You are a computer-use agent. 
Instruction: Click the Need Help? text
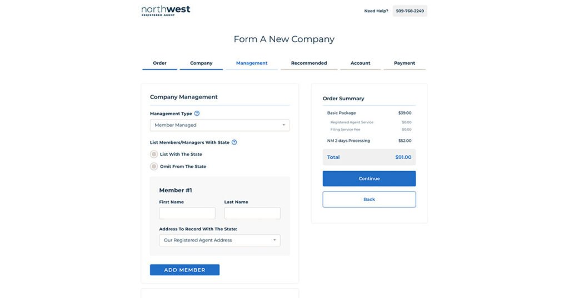click(x=376, y=11)
